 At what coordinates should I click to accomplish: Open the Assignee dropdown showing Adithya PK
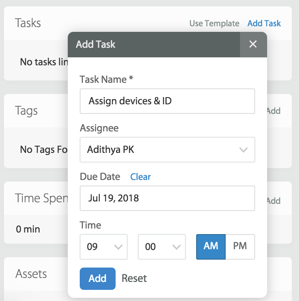pyautogui.click(x=167, y=150)
